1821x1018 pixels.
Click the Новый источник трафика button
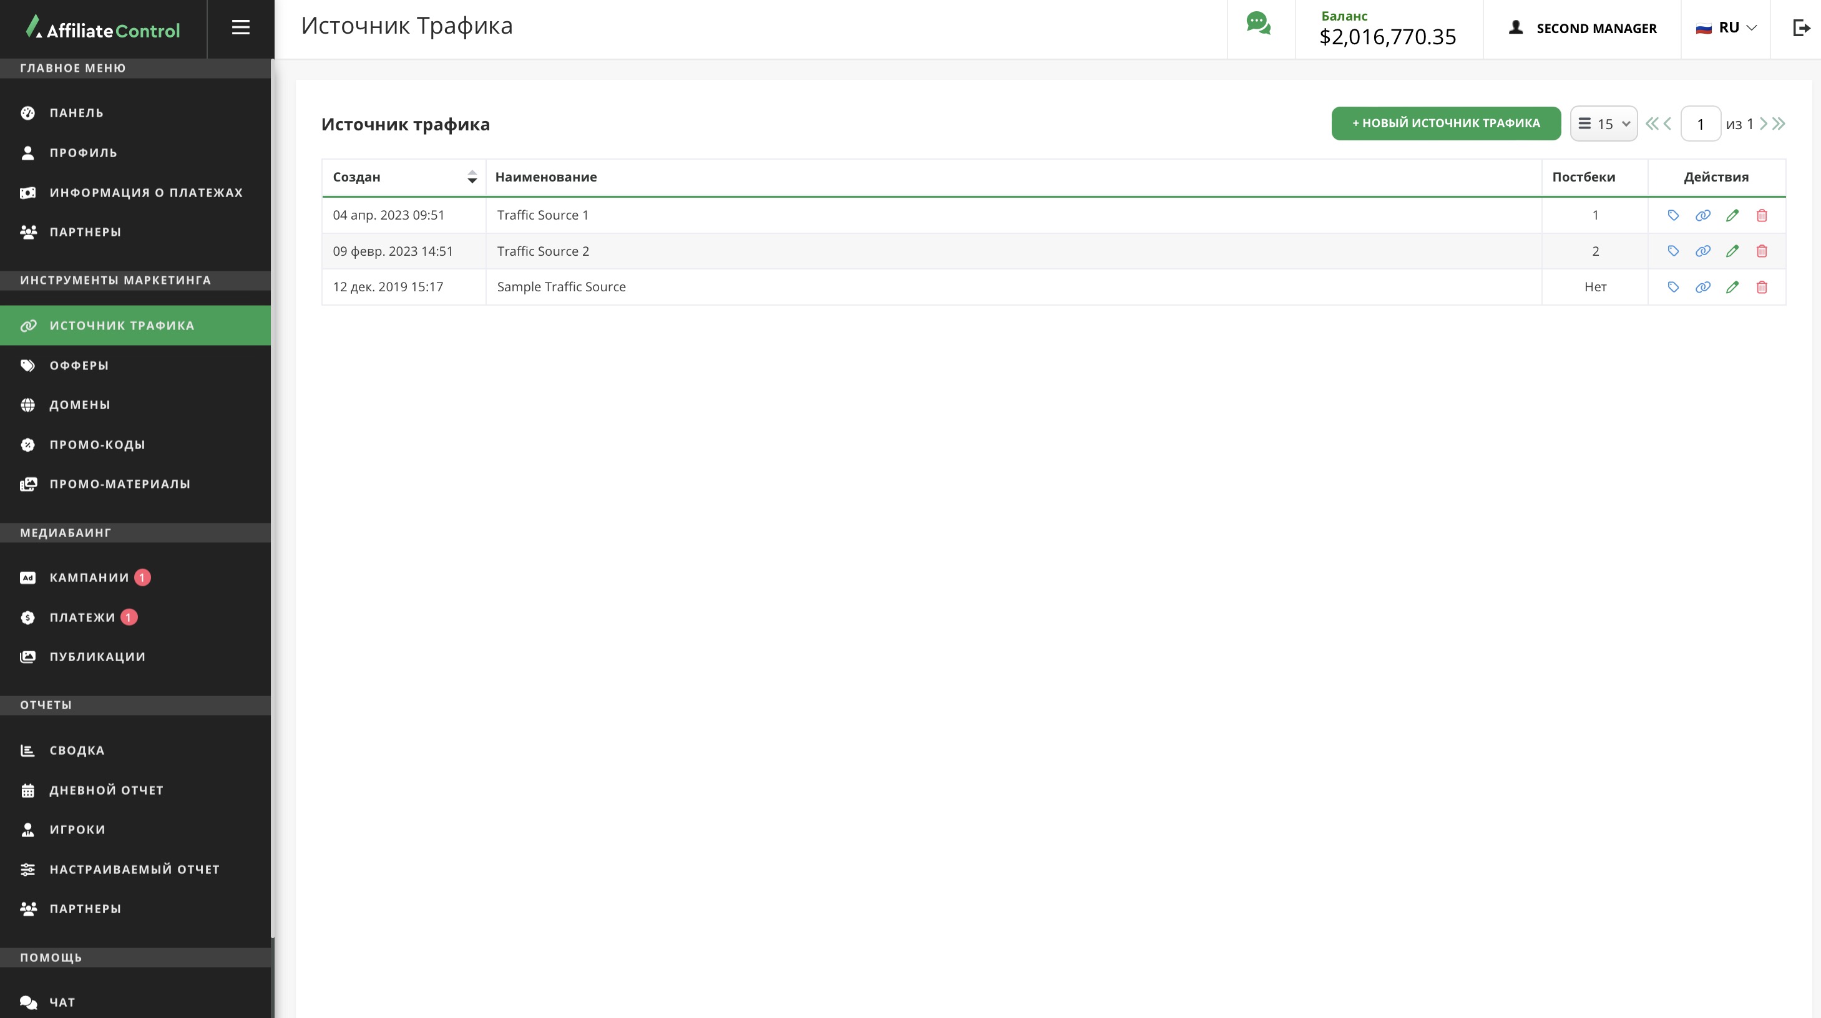coord(1446,123)
